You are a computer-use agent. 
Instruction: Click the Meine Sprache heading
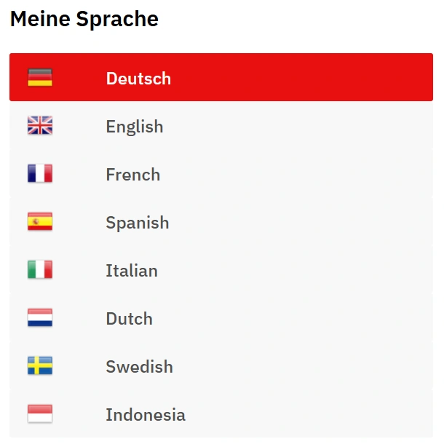click(x=84, y=19)
